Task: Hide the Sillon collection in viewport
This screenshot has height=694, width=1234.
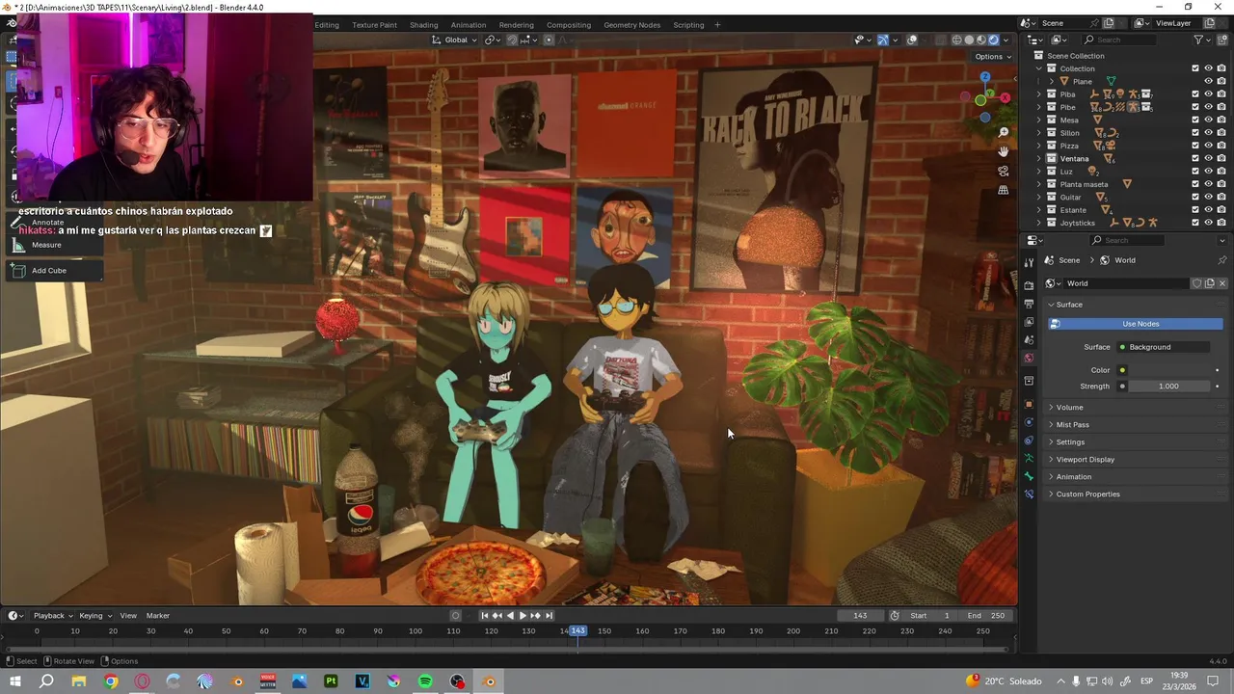Action: coord(1208,133)
